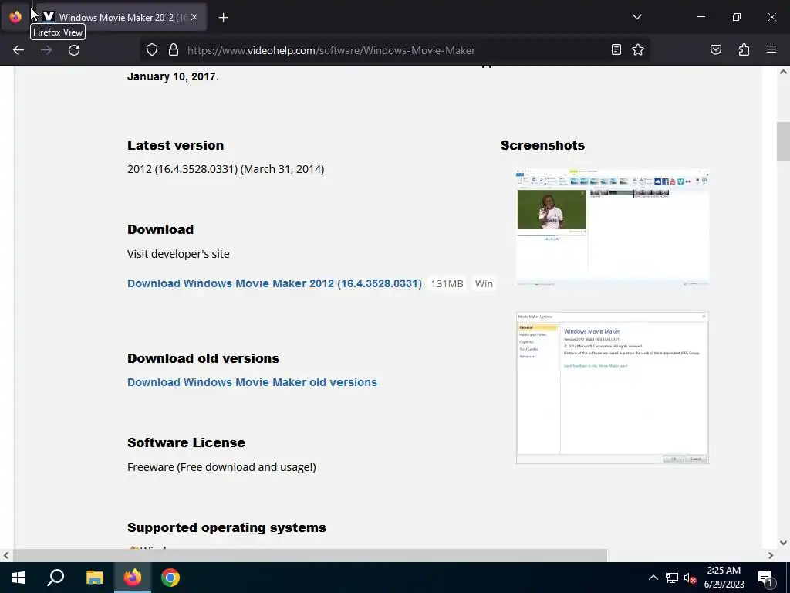This screenshot has width=790, height=593.
Task: Switch to Firefox in taskbar
Action: [133, 578]
